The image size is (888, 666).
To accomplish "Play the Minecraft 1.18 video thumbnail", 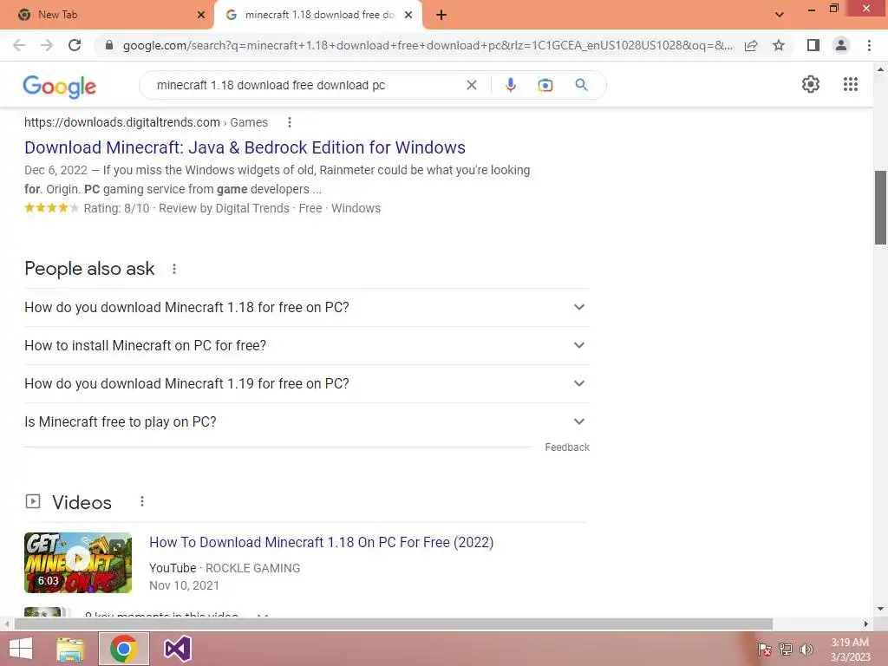I will (x=78, y=562).
